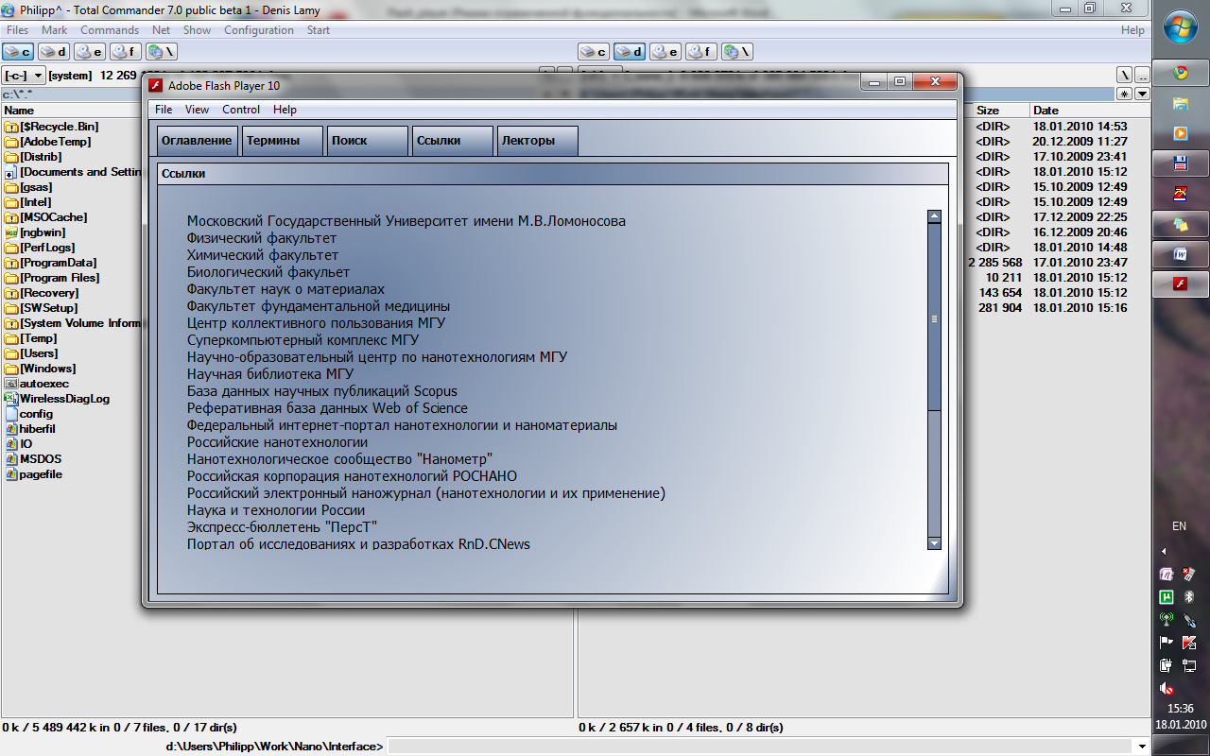Open Files menu in Total Commander

(17, 30)
